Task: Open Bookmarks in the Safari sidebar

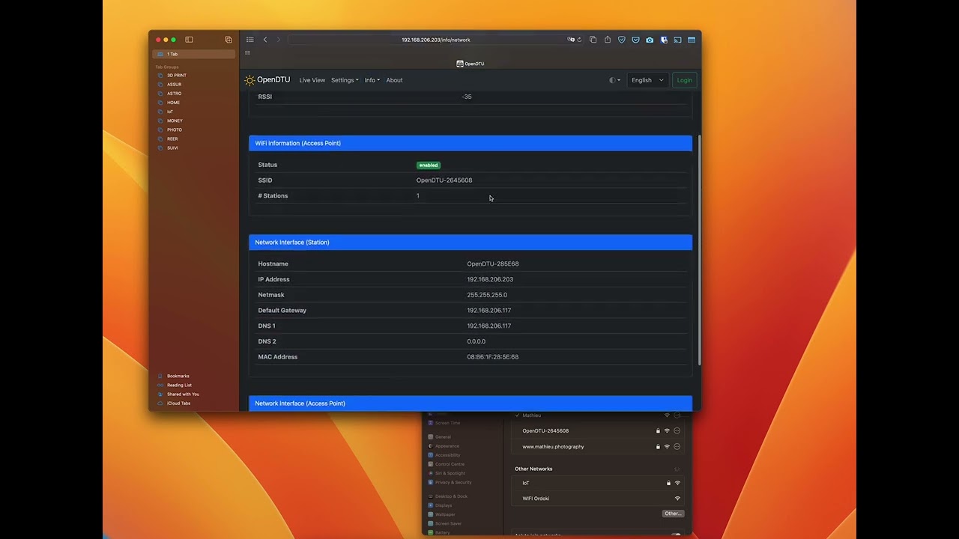Action: 178,376
